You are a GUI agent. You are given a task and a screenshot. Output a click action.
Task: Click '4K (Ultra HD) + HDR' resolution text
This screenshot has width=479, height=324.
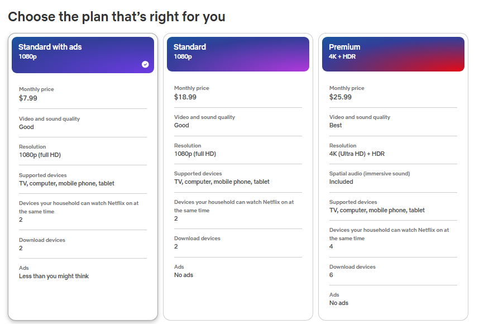tap(357, 154)
